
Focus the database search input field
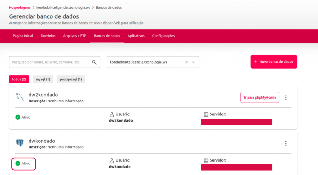[x=50, y=62]
